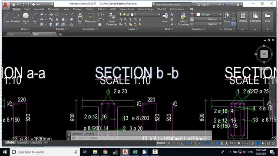Select the Circle tool
Image resolution: width=278 pixels, height=156 pixels.
[26, 17]
